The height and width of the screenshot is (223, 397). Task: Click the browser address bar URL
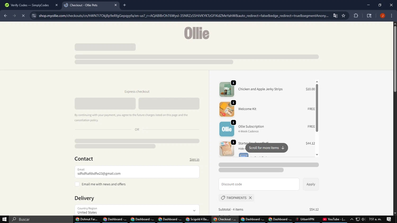[183, 16]
